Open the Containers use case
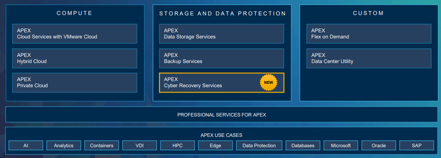441x158 pixels. tap(102, 146)
